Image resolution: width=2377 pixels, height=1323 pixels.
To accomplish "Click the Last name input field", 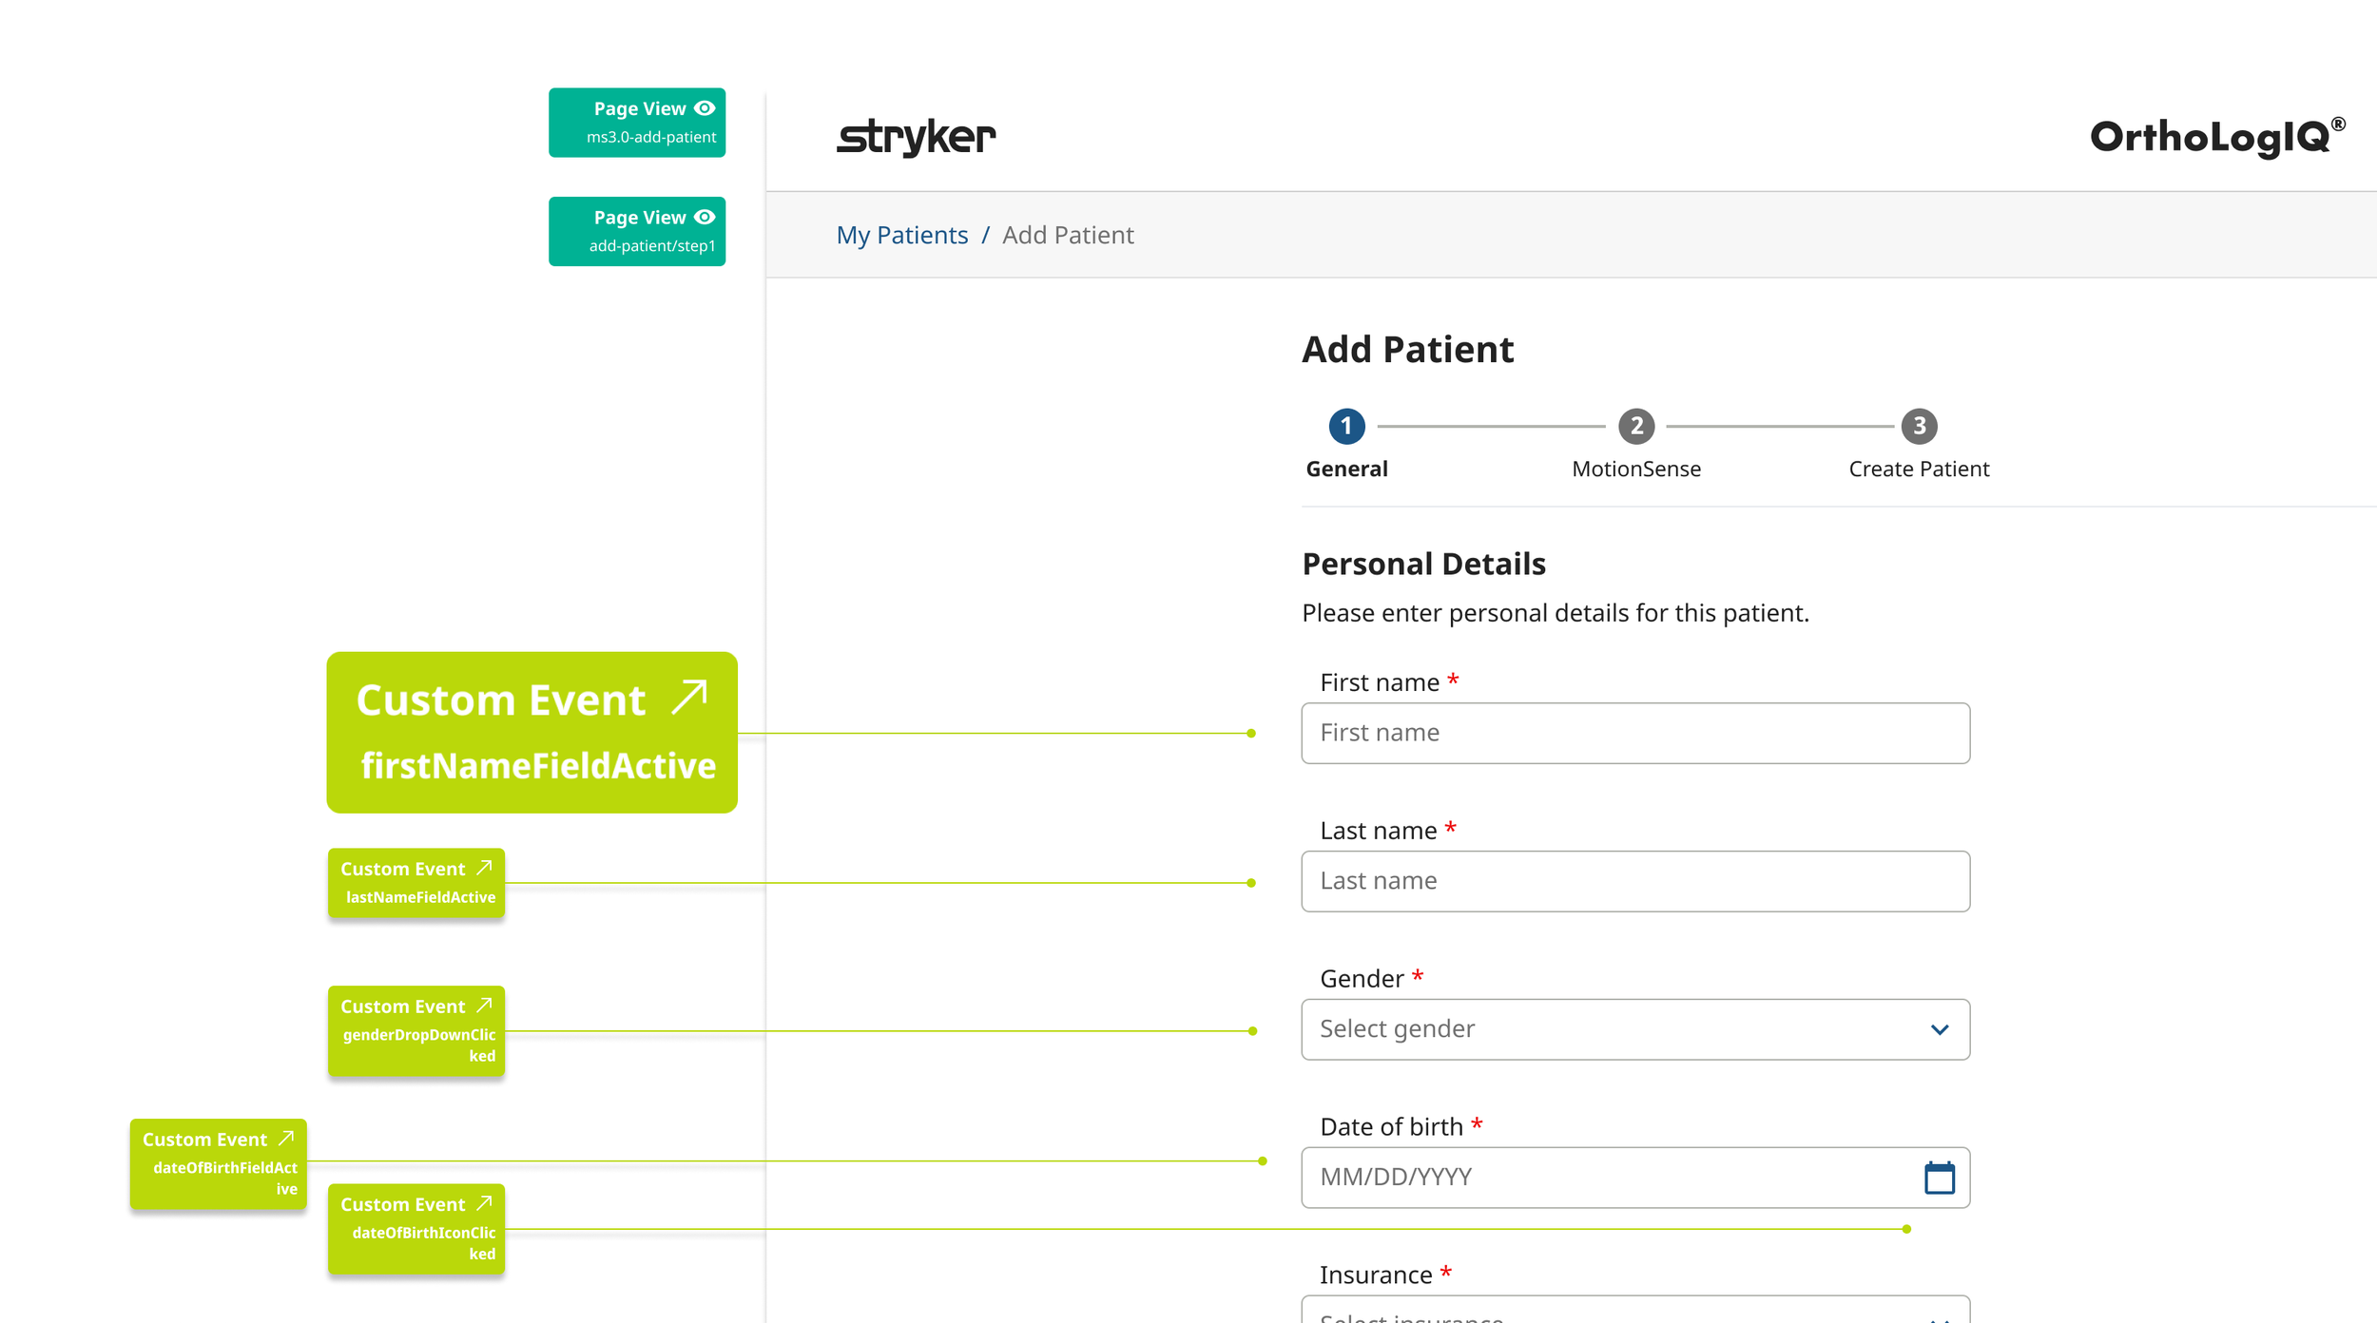I will pyautogui.click(x=1635, y=881).
